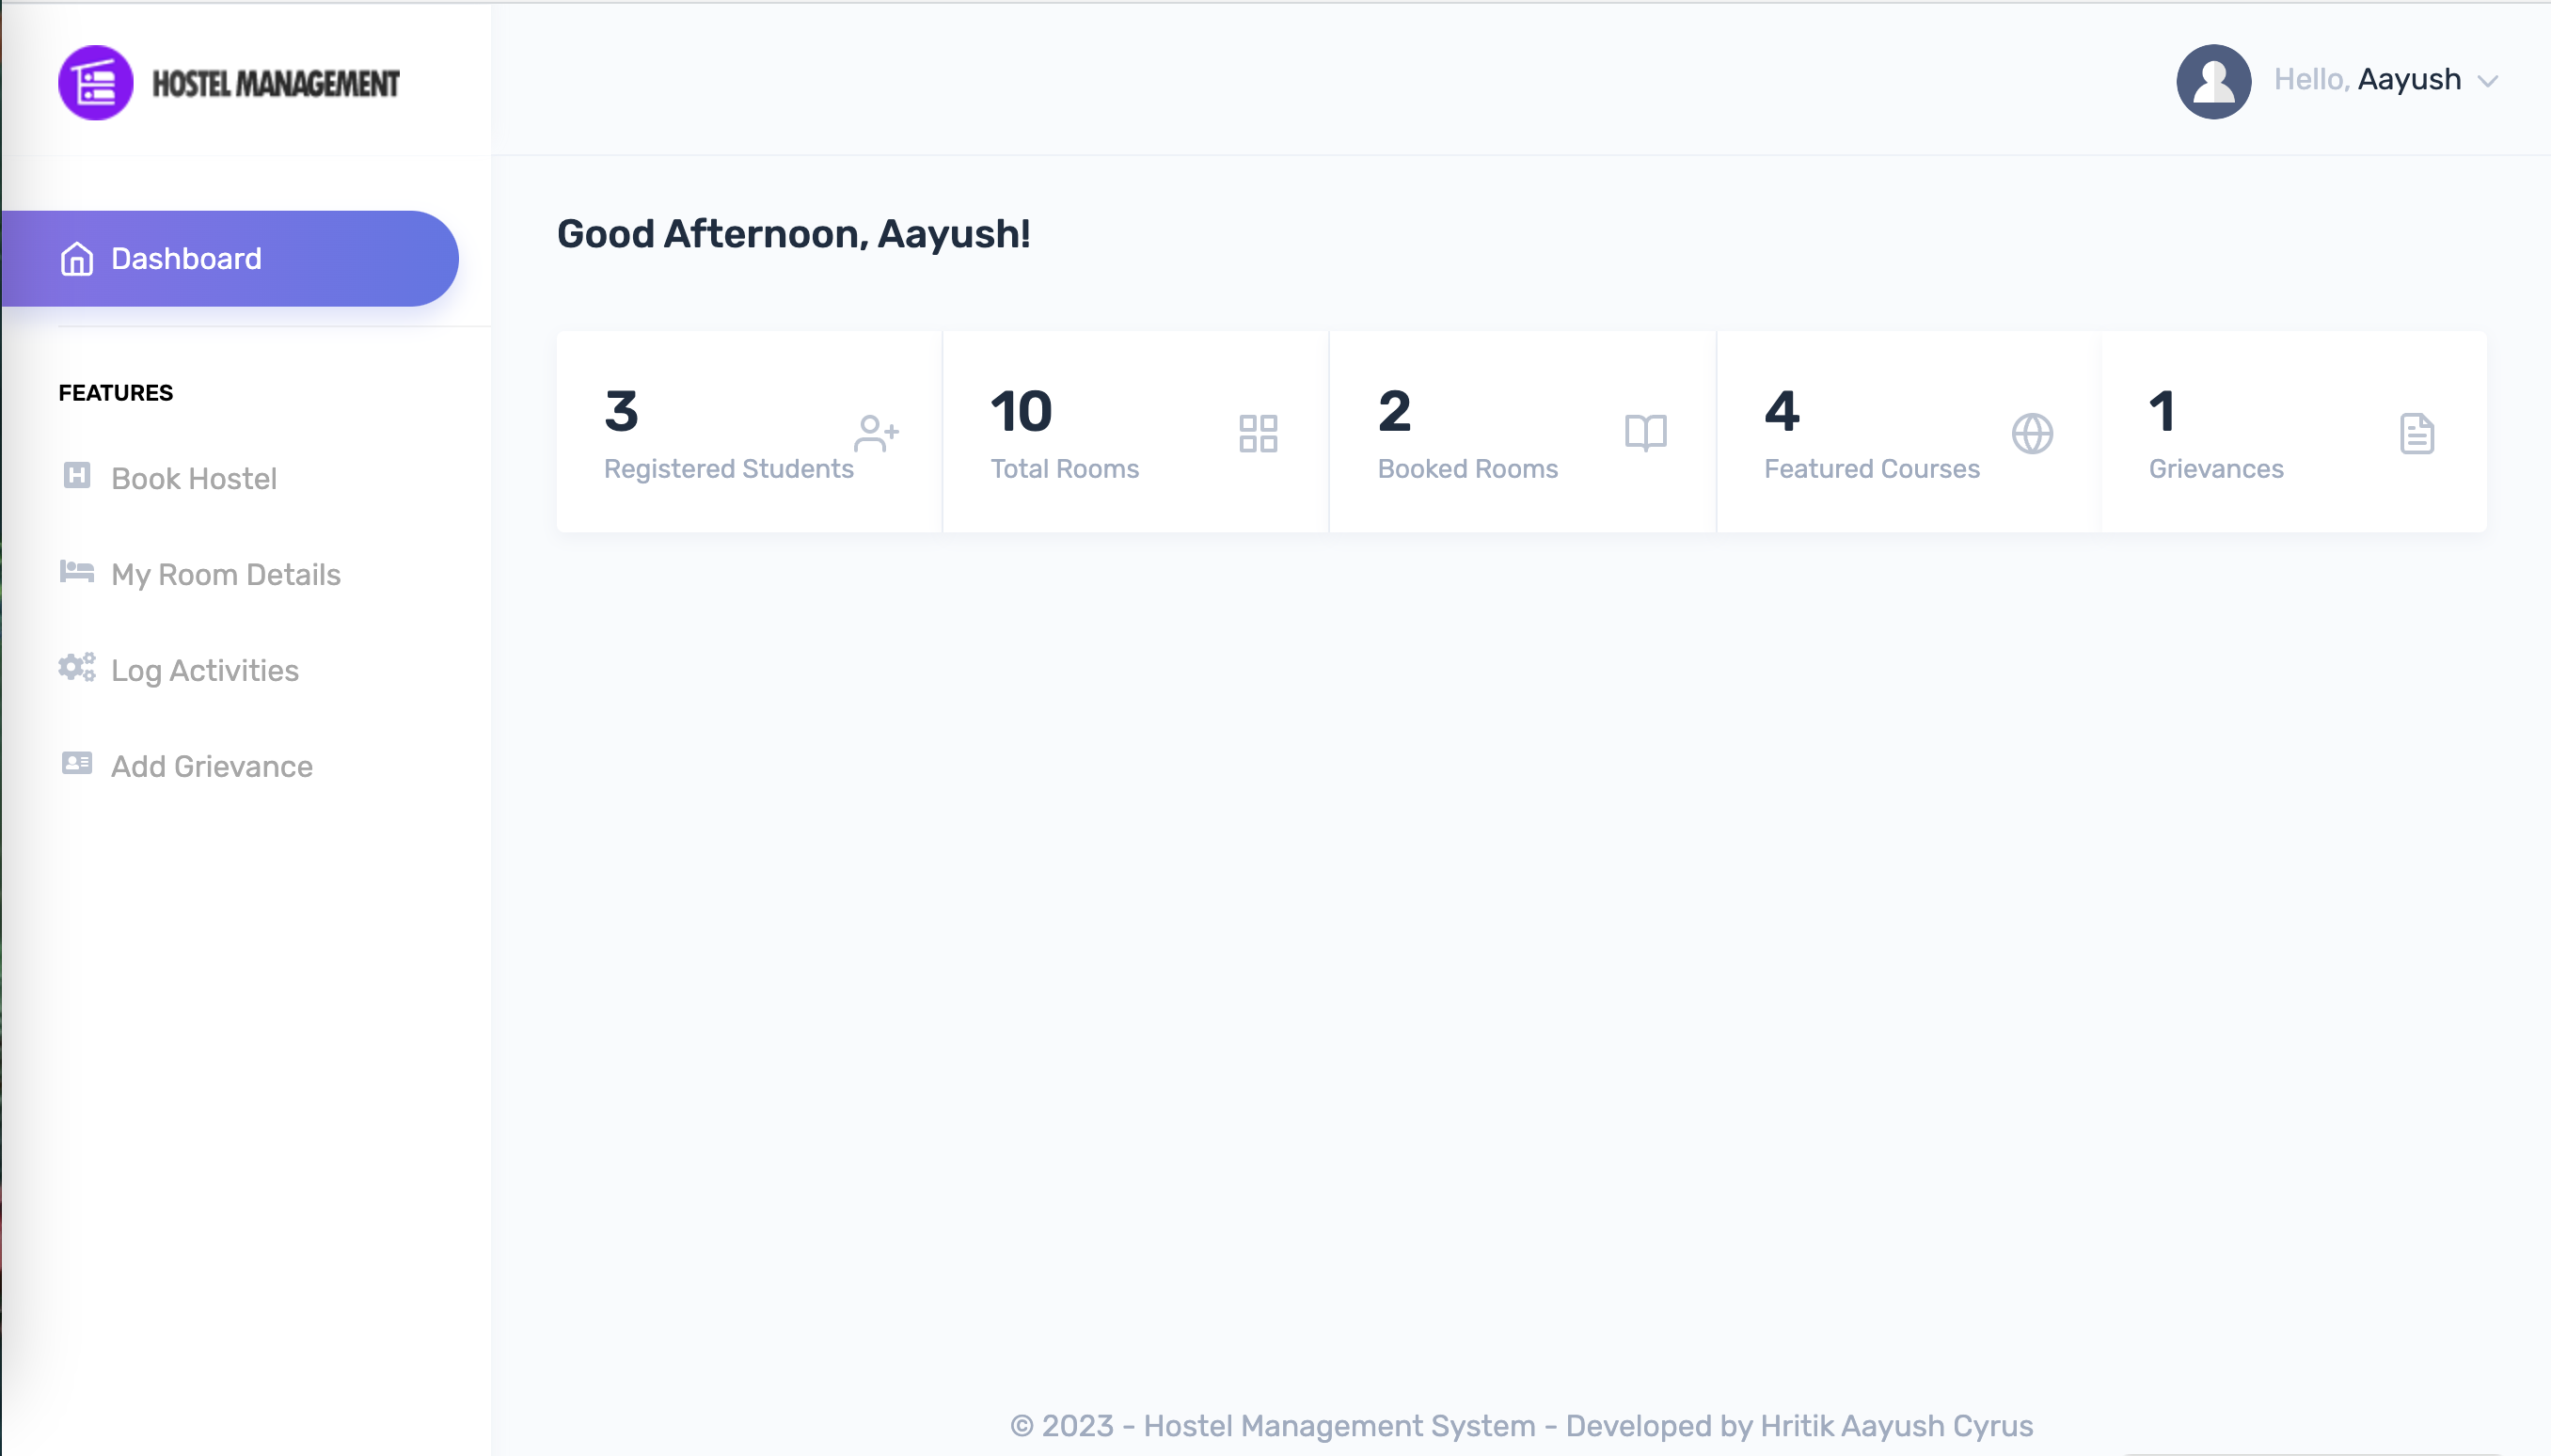The image size is (2551, 1456).
Task: Click the open-book icon on Booked Rooms card
Action: coord(1645,433)
